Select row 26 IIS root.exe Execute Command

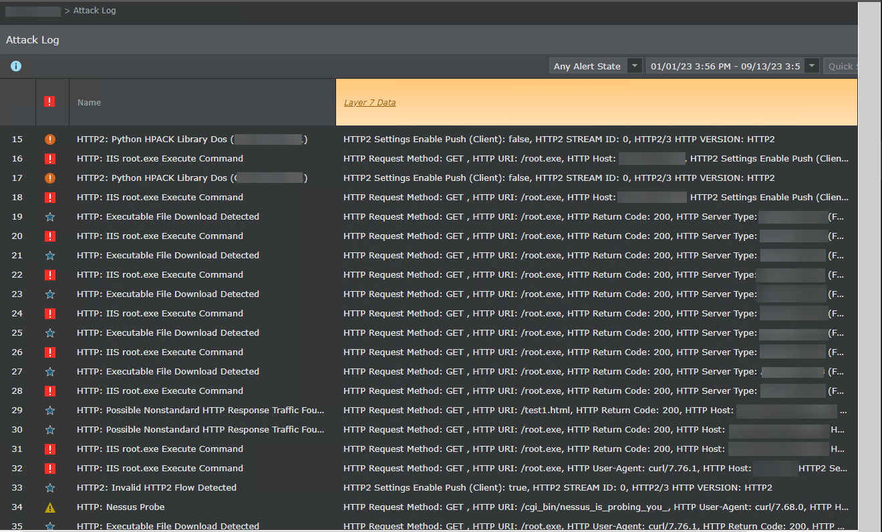[x=160, y=352]
